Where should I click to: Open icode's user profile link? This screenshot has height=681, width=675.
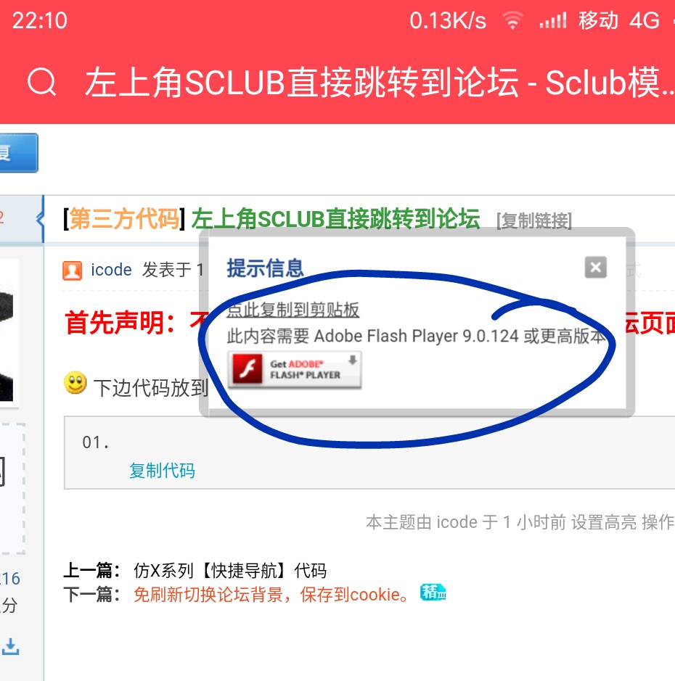click(x=111, y=271)
